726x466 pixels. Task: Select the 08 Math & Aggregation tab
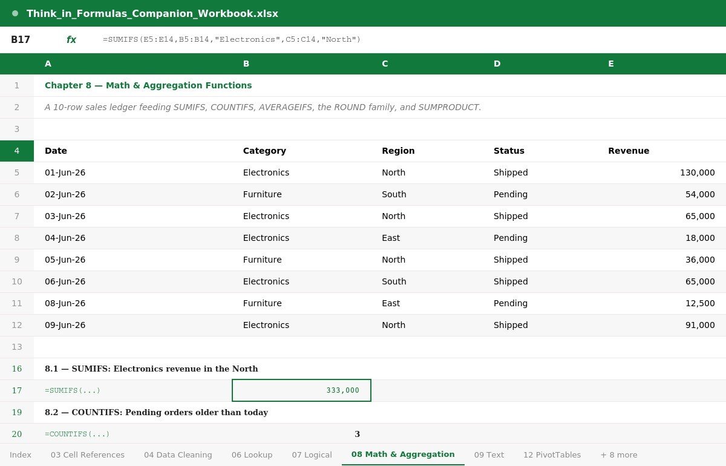point(403,455)
